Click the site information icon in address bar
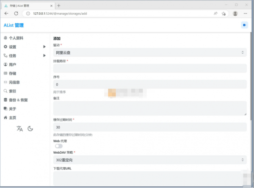This screenshot has height=188, width=254. pos(28,14)
